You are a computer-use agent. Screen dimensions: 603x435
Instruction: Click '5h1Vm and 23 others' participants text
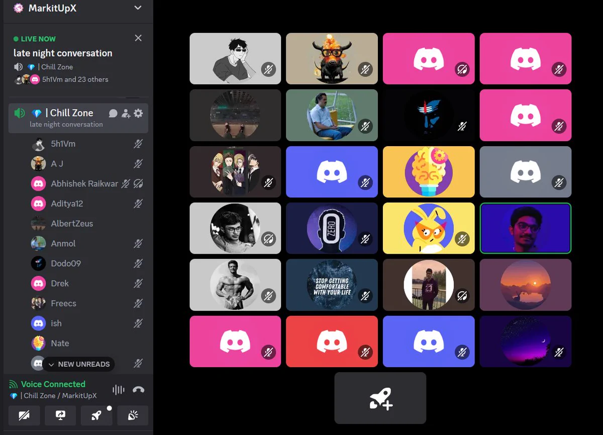[x=75, y=79]
